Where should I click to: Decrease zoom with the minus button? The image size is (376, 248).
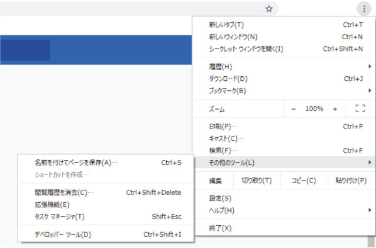(294, 109)
